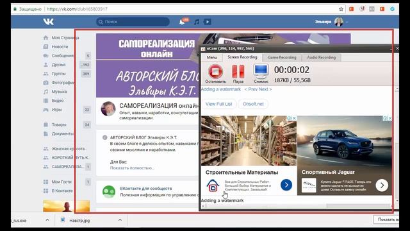The width and height of the screenshot is (410, 231).
Task: Click the Prev link in oCam
Action: point(251,89)
